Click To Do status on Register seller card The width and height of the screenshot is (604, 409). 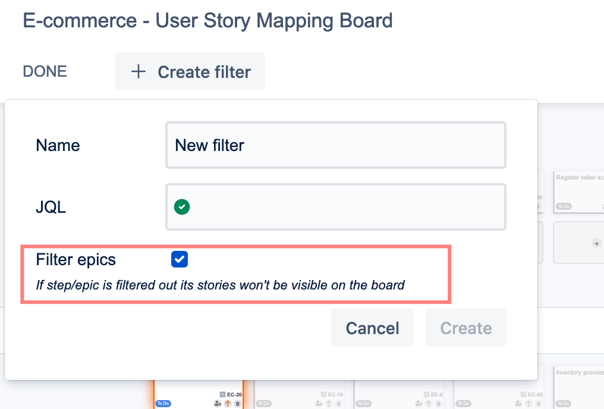(563, 206)
